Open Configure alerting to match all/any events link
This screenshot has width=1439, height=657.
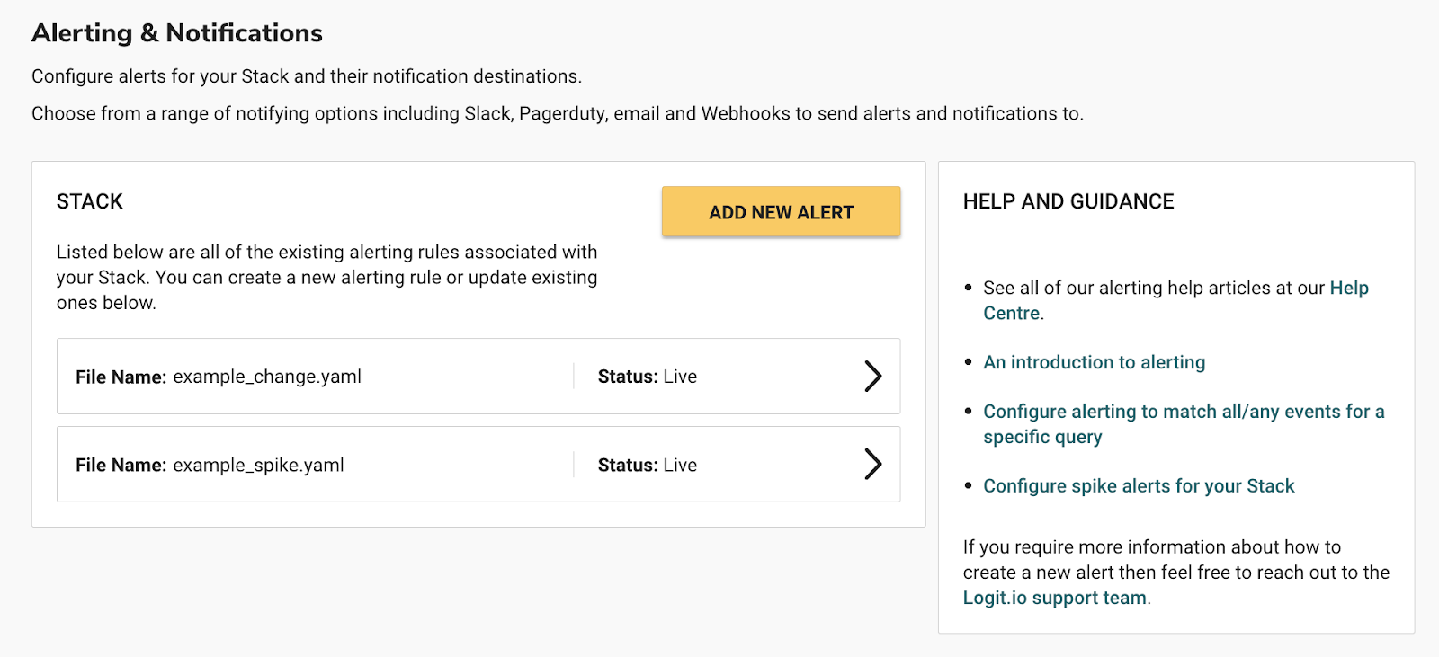pos(1183,412)
